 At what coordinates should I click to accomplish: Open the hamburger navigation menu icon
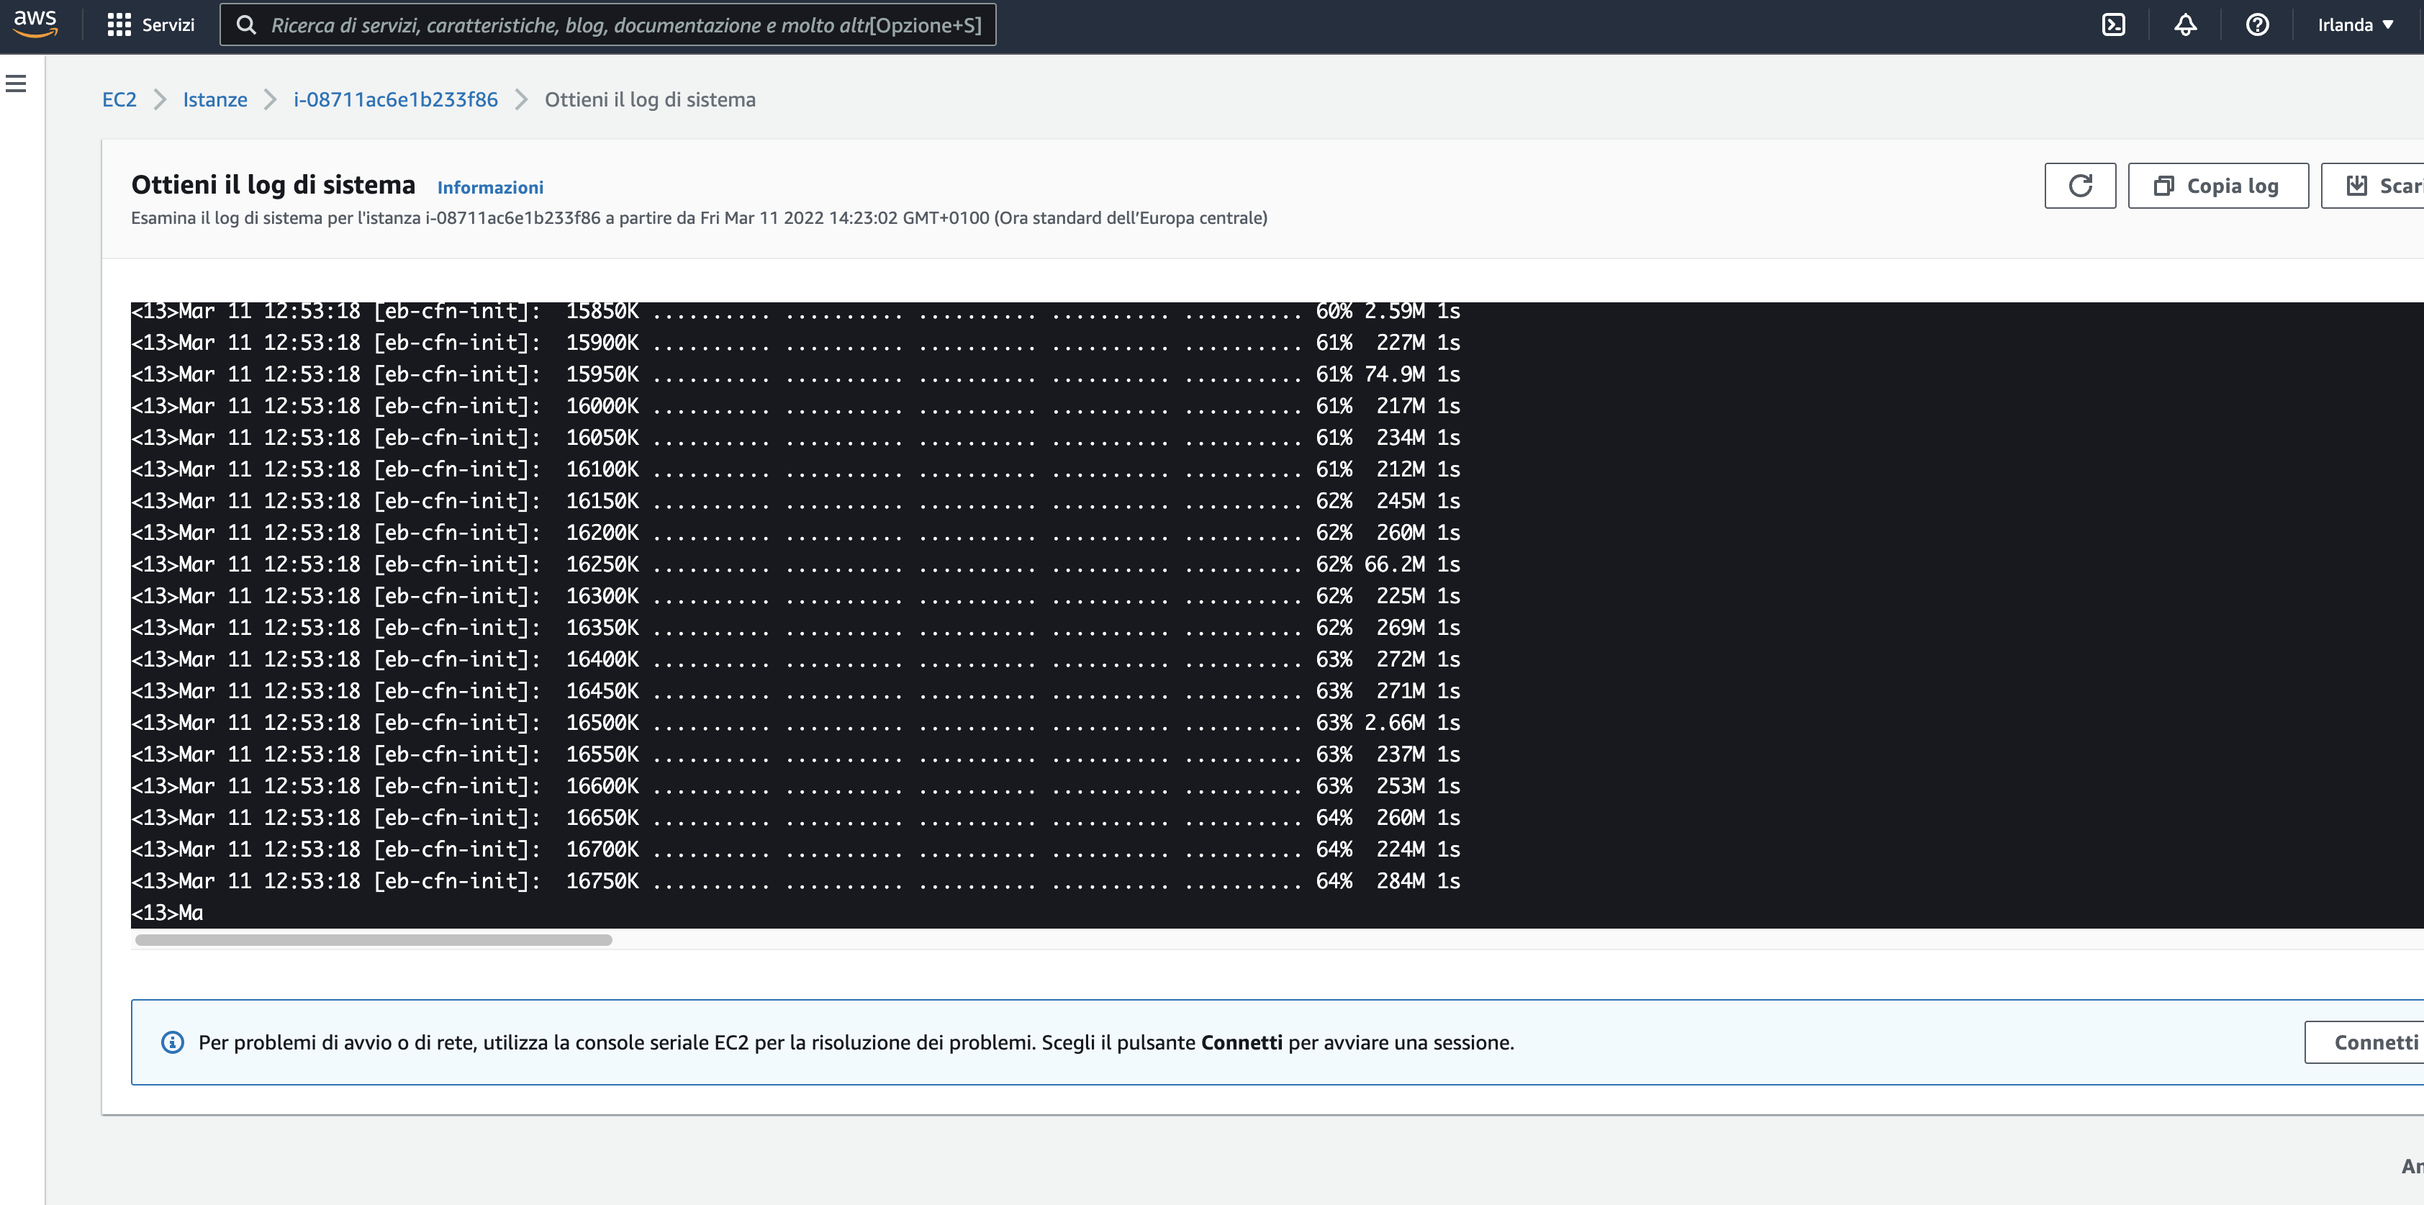[x=16, y=83]
